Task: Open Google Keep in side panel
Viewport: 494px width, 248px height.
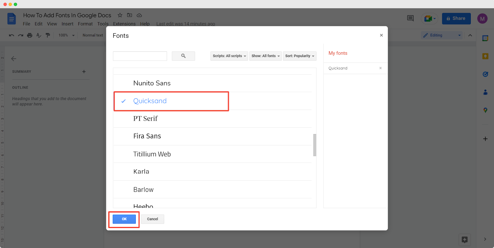Action: [x=485, y=56]
